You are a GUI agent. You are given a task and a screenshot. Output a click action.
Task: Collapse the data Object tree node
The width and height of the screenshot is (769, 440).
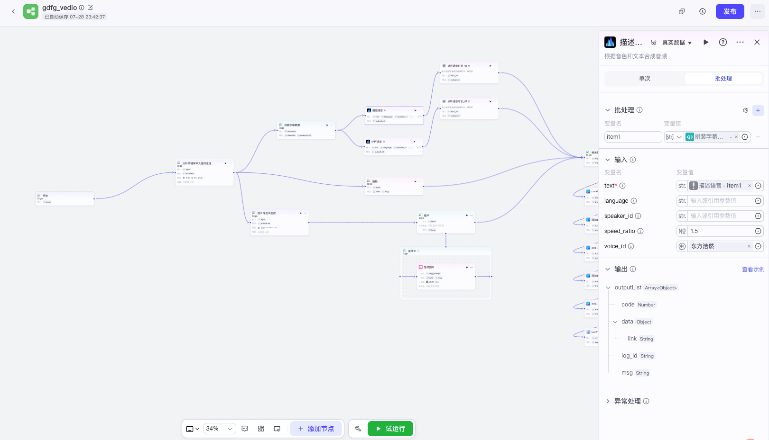click(615, 322)
